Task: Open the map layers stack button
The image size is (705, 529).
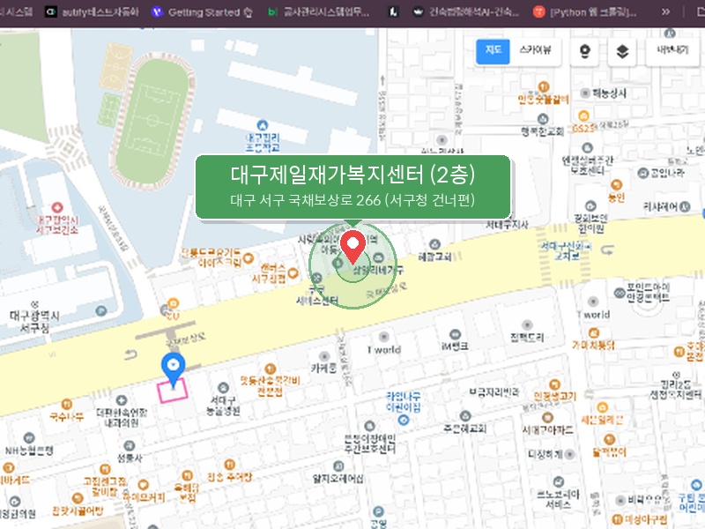Action: pyautogui.click(x=622, y=52)
